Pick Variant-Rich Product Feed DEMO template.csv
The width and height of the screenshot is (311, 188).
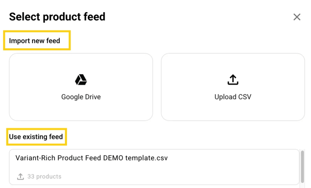pyautogui.click(x=91, y=158)
